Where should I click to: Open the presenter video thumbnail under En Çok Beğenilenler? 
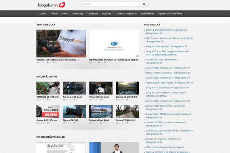pos(114,148)
